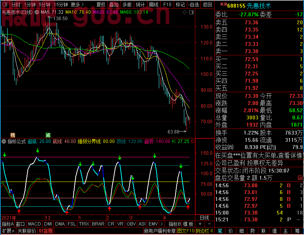Activate the 画线 drawing tool
The width and height of the screenshot is (304, 235).
click(x=154, y=5)
